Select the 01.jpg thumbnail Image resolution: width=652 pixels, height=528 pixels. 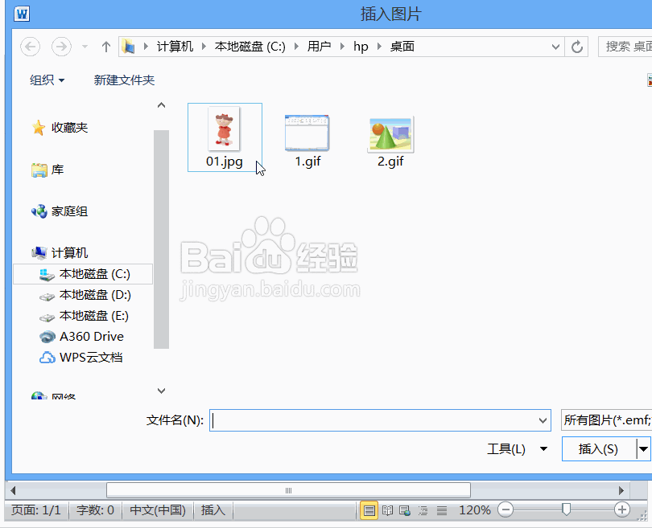pyautogui.click(x=225, y=137)
